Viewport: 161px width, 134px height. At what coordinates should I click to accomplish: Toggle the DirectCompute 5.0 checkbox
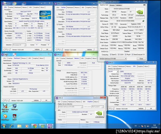132,55
